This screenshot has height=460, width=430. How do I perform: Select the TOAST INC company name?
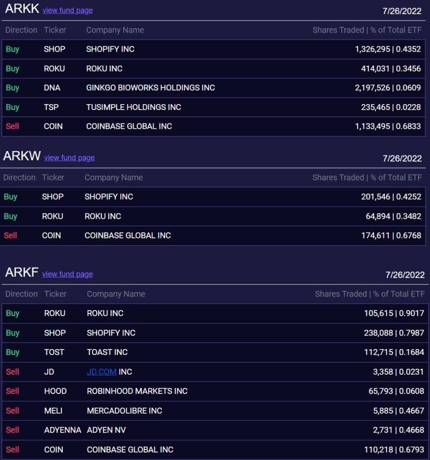[x=107, y=352]
